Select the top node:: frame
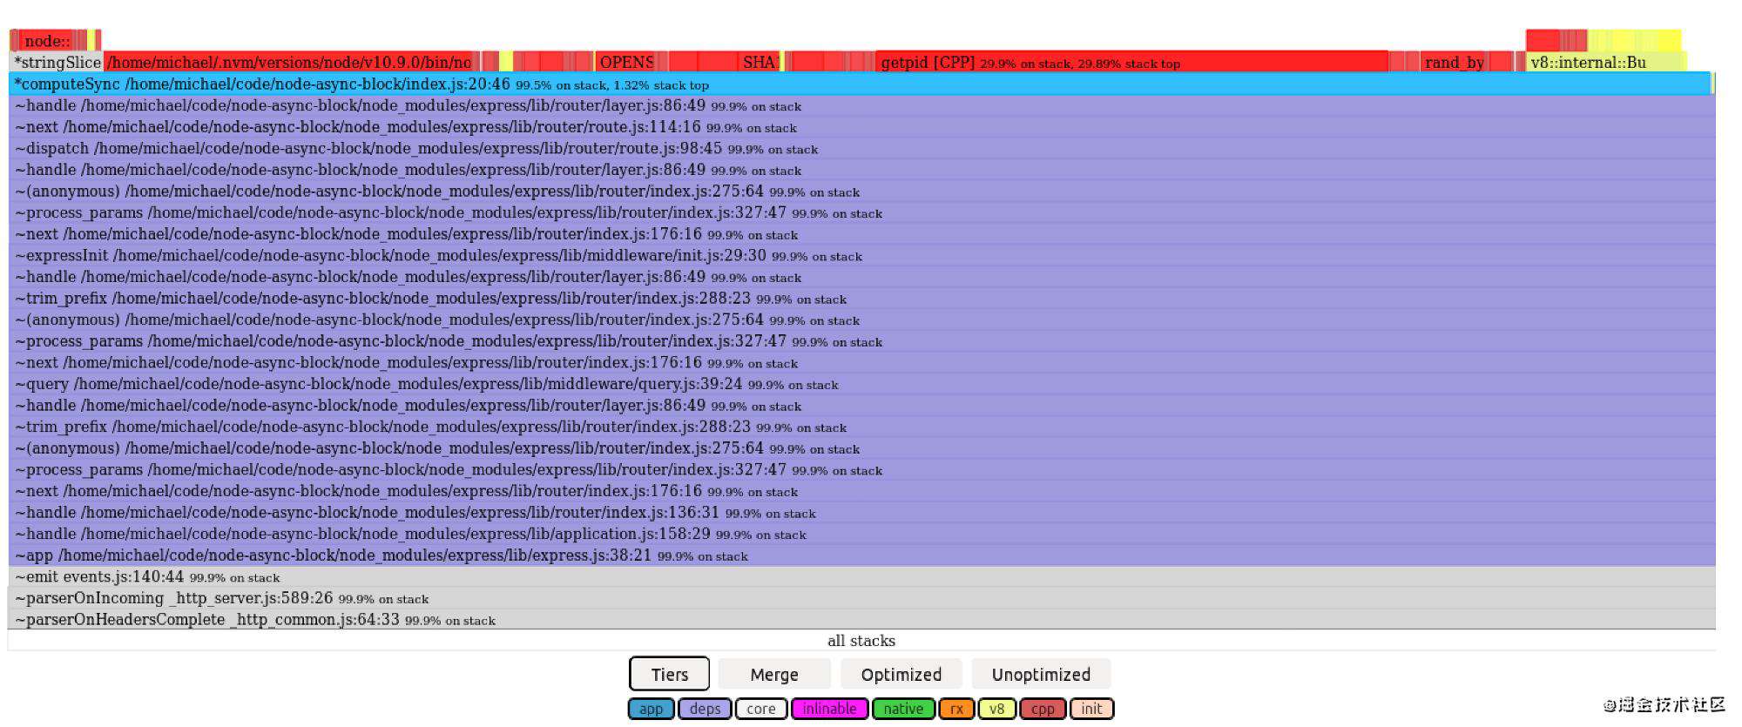1742x727 pixels. pyautogui.click(x=47, y=41)
